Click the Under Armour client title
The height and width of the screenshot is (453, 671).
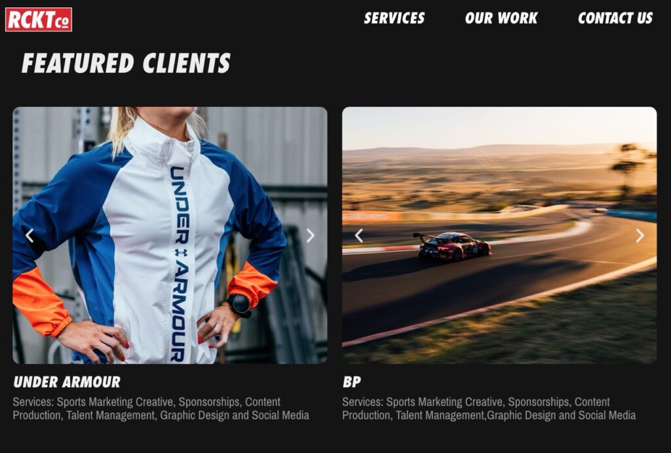click(67, 382)
